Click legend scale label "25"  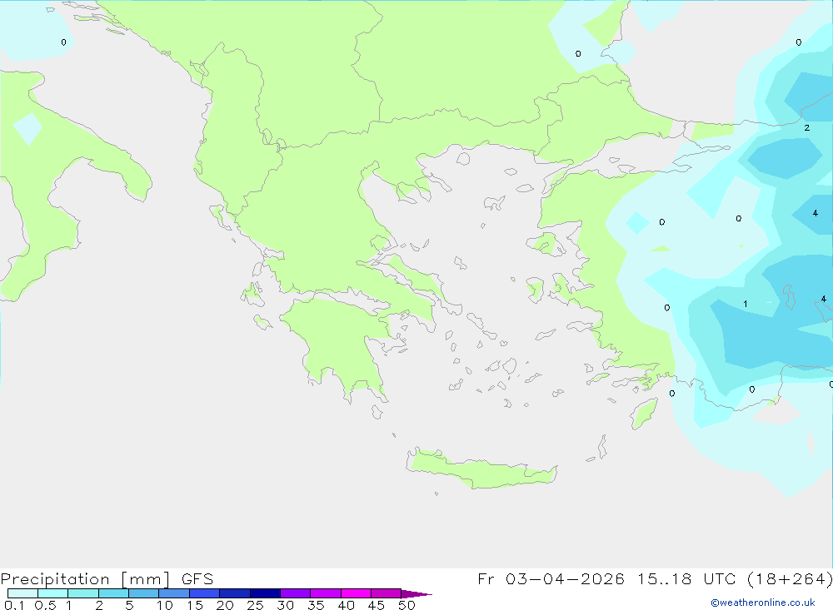[x=255, y=605]
